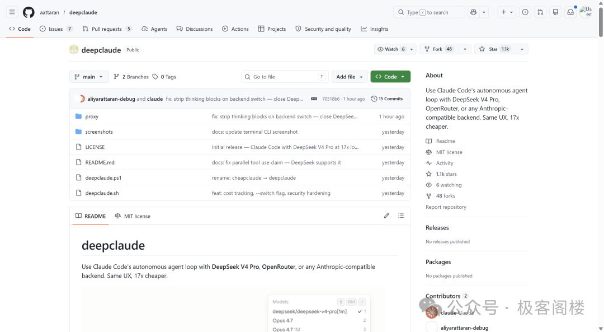
Task: Select the README tab in file viewer
Action: [91, 216]
